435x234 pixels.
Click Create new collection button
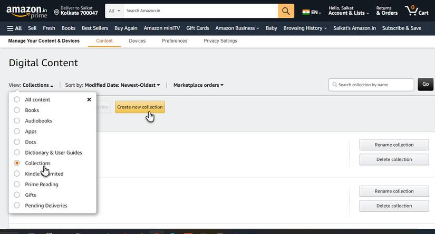[140, 107]
